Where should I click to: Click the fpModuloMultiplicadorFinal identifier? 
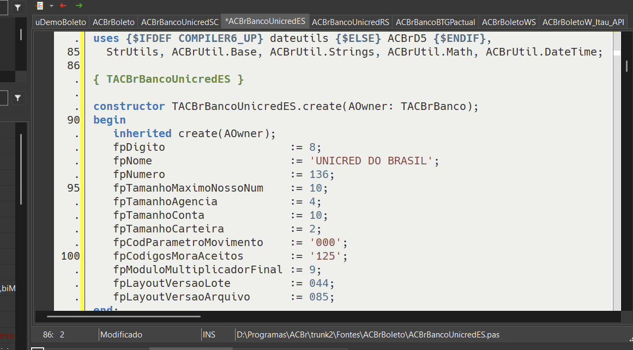pyautogui.click(x=198, y=270)
